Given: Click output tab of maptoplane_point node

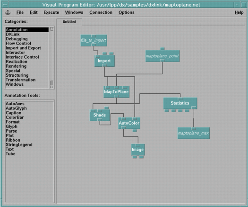Looking at the screenshot, I should tap(162, 61).
